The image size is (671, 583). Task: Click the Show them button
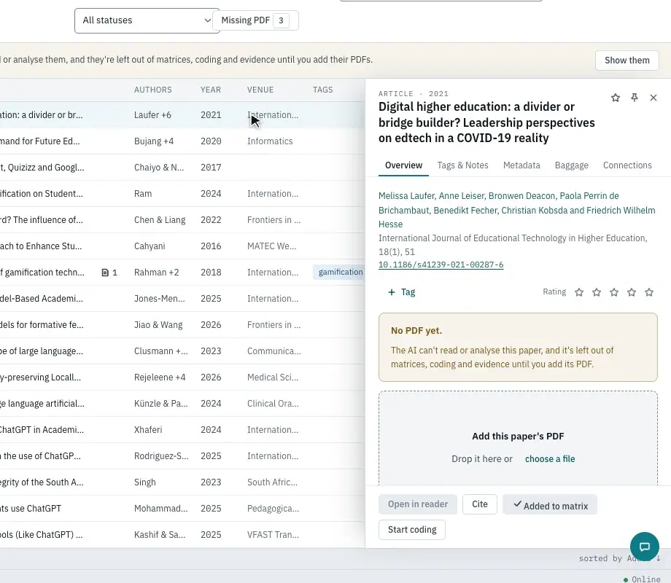click(x=627, y=60)
